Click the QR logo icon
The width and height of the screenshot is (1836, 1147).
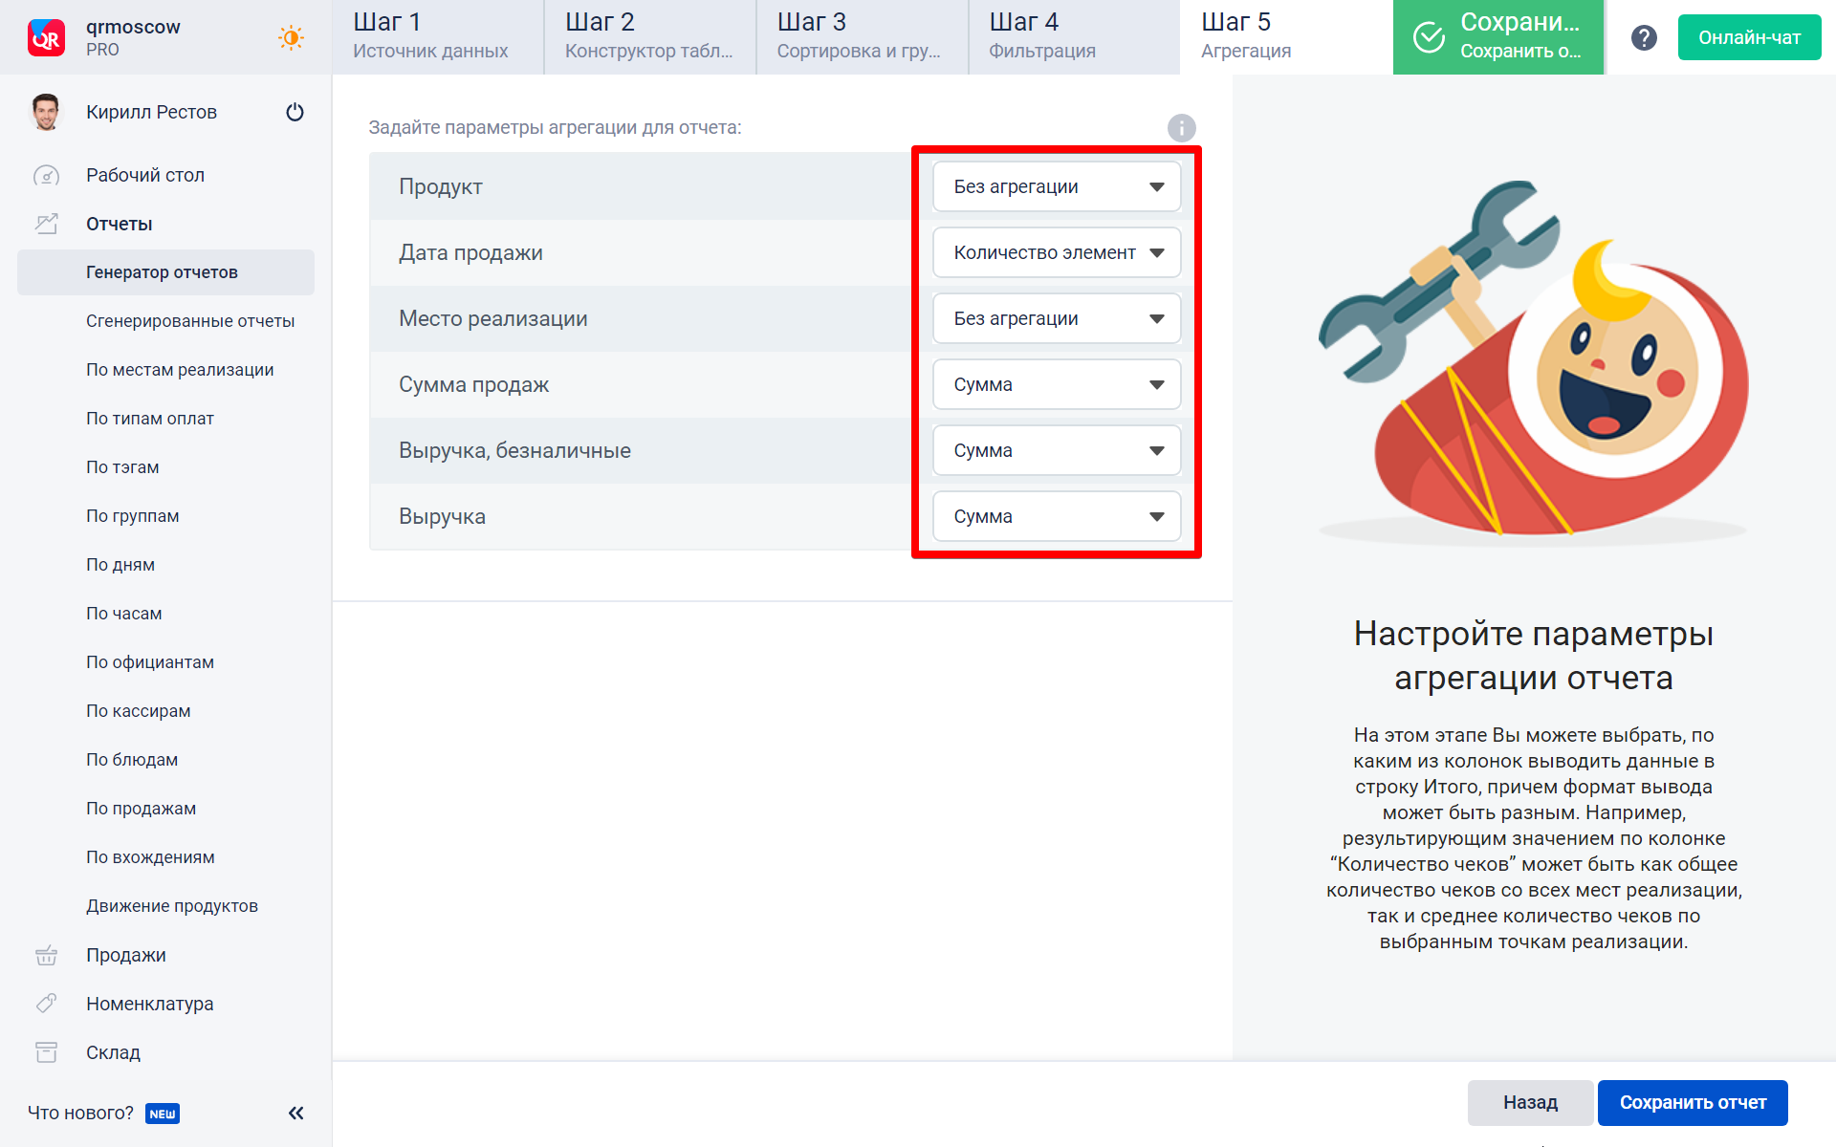pyautogui.click(x=46, y=38)
